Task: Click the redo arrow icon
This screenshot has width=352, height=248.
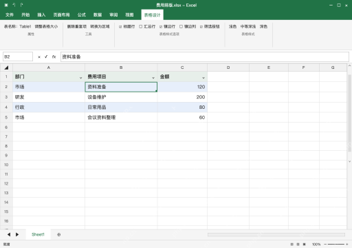Action: tap(21, 5)
